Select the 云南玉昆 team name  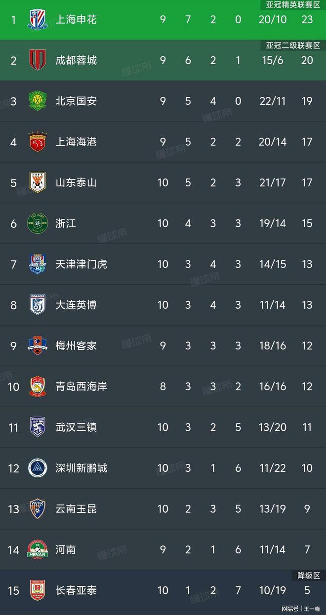(76, 509)
